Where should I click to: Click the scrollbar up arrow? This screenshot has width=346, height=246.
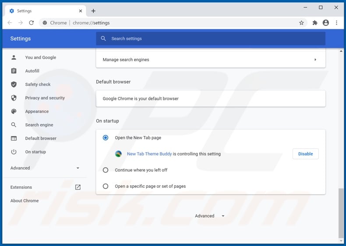pyautogui.click(x=341, y=51)
